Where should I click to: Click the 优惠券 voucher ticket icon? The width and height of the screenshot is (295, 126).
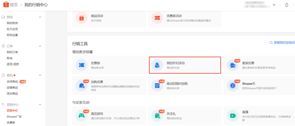pyautogui.click(x=82, y=65)
